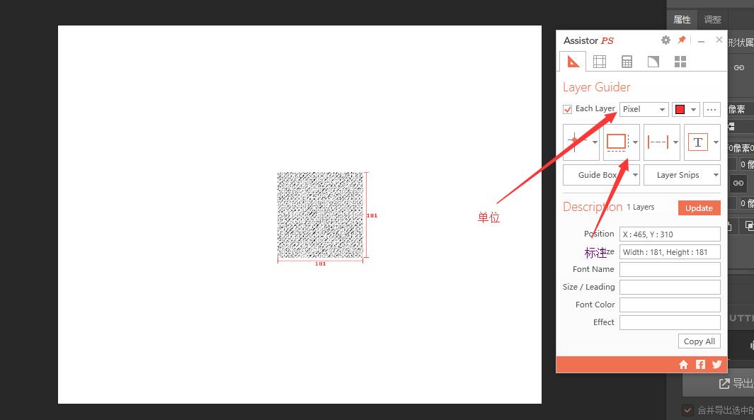The image size is (754, 420).
Task: Click the Copy All button
Action: [x=699, y=341]
